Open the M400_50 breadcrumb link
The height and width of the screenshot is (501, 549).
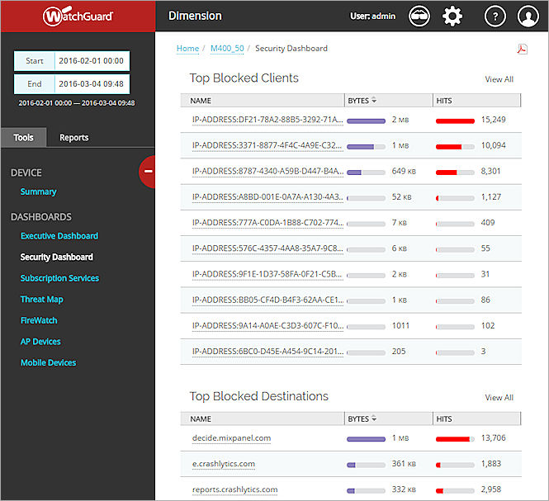pos(227,49)
